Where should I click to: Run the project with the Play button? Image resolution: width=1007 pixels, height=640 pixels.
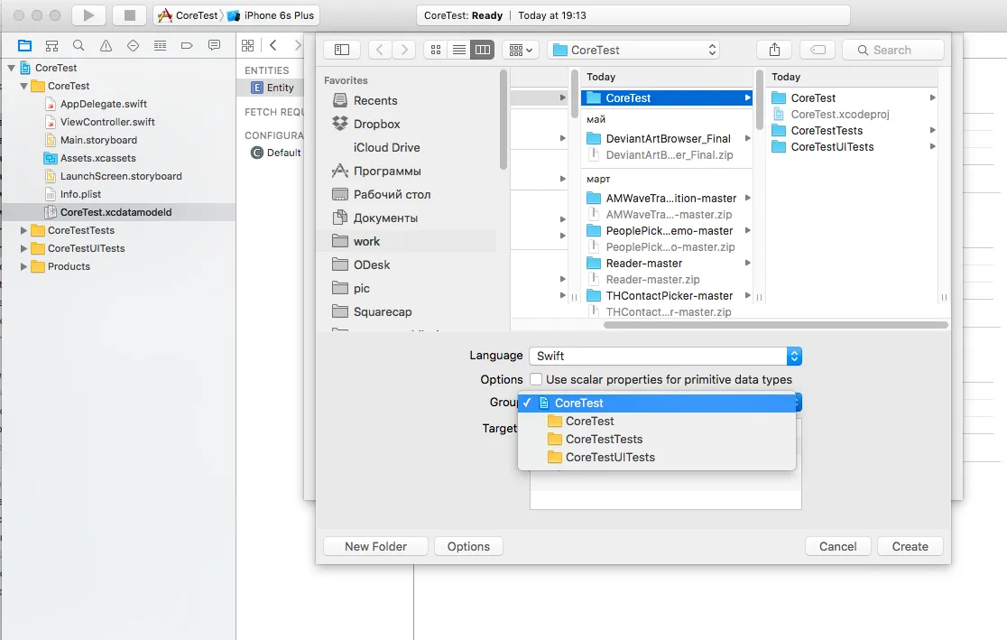(88, 15)
